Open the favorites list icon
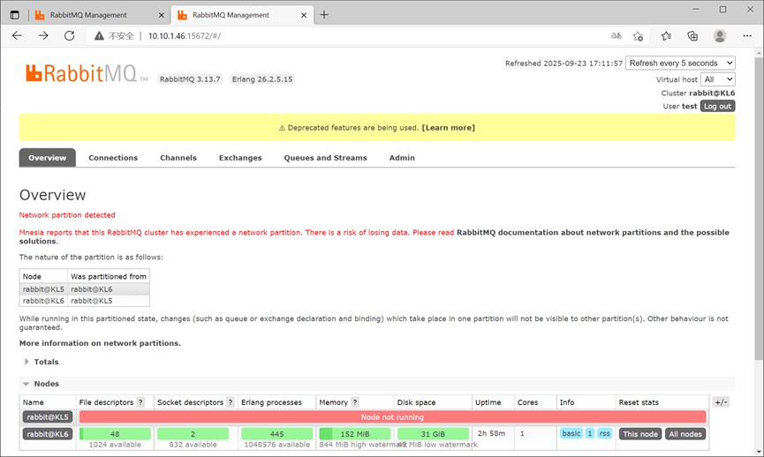The width and height of the screenshot is (764, 457). click(x=666, y=35)
